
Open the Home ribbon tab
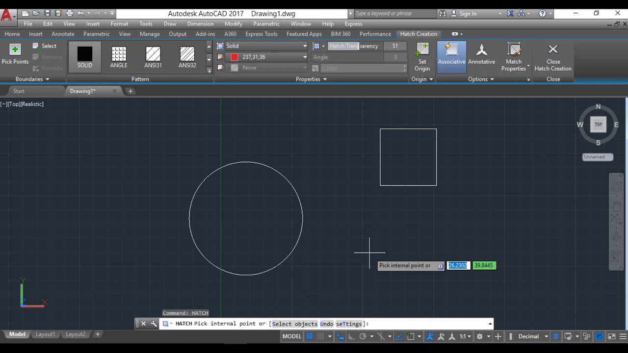12,34
